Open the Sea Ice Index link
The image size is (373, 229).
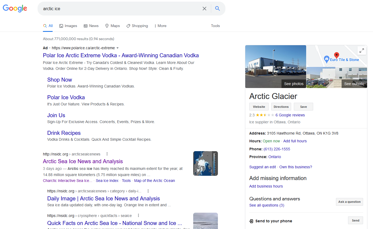[x=107, y=181]
